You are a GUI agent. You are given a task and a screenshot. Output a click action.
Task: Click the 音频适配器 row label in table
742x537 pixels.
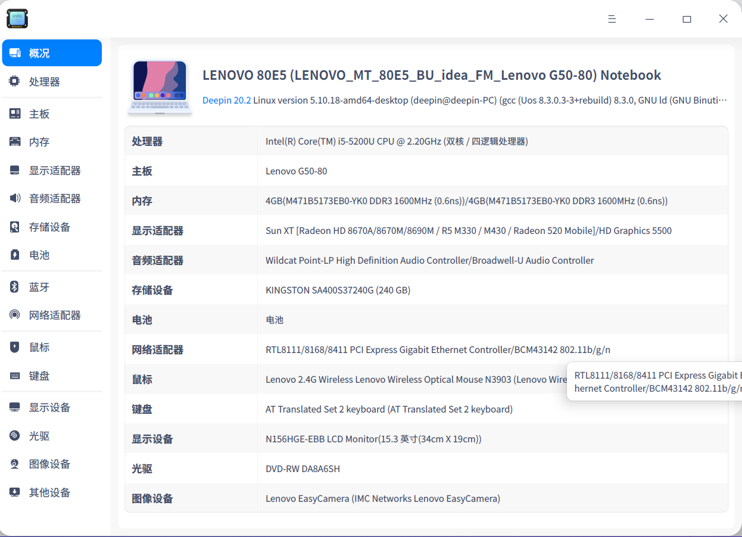pos(158,260)
